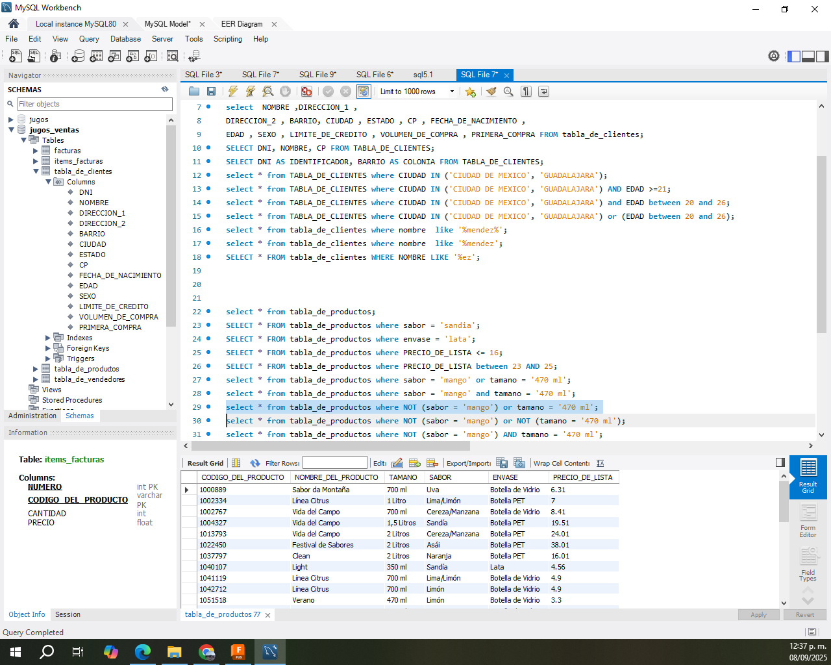Open a script file in the editor
The image size is (831, 665).
pos(194,92)
